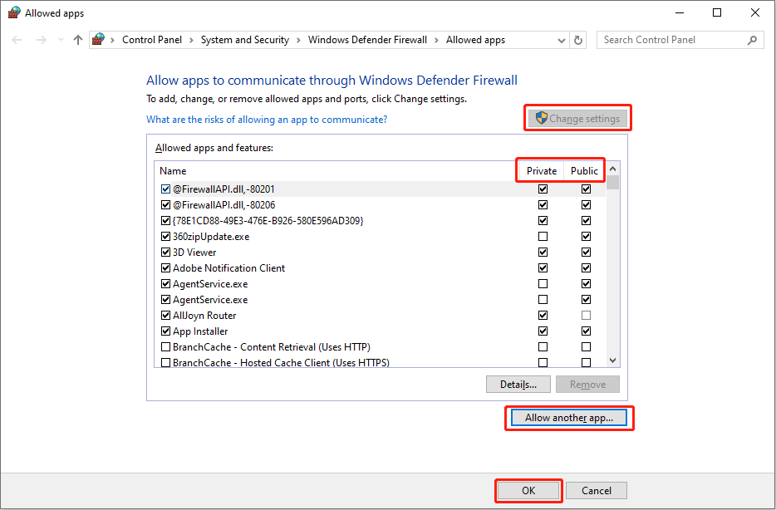Check BranchCache - Content Retrieval (Uses HTTP) checkbox
Screen dimensions: 776x510
click(166, 346)
